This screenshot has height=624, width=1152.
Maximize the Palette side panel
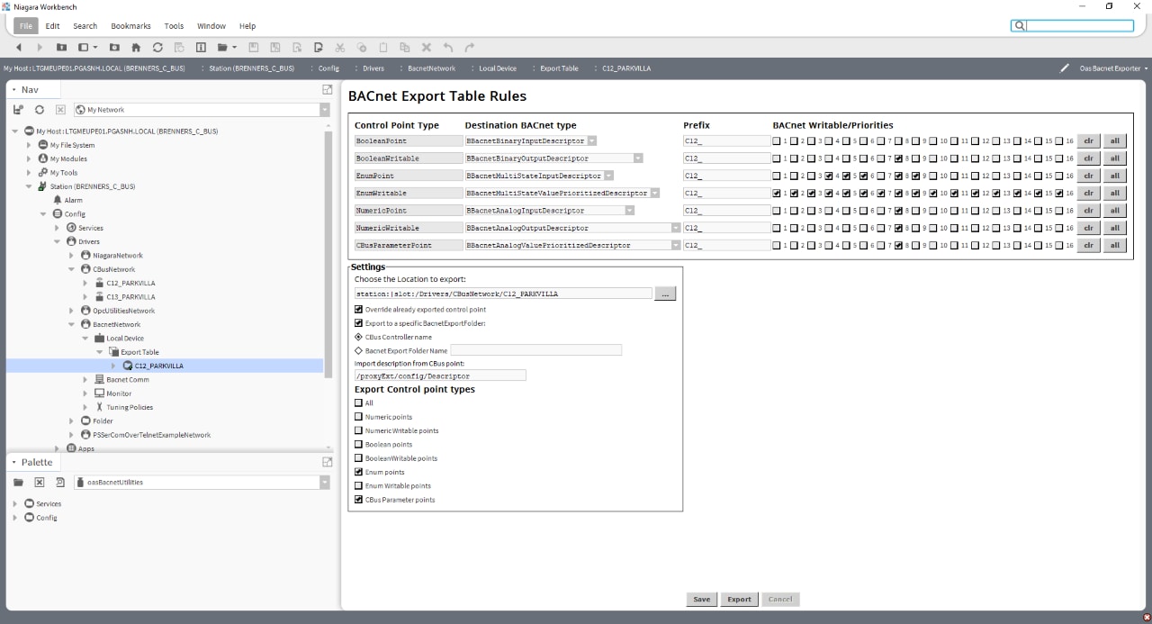pyautogui.click(x=328, y=462)
